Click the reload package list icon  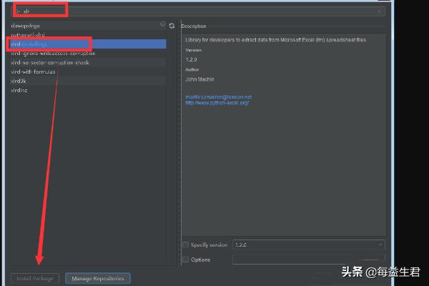[172, 26]
